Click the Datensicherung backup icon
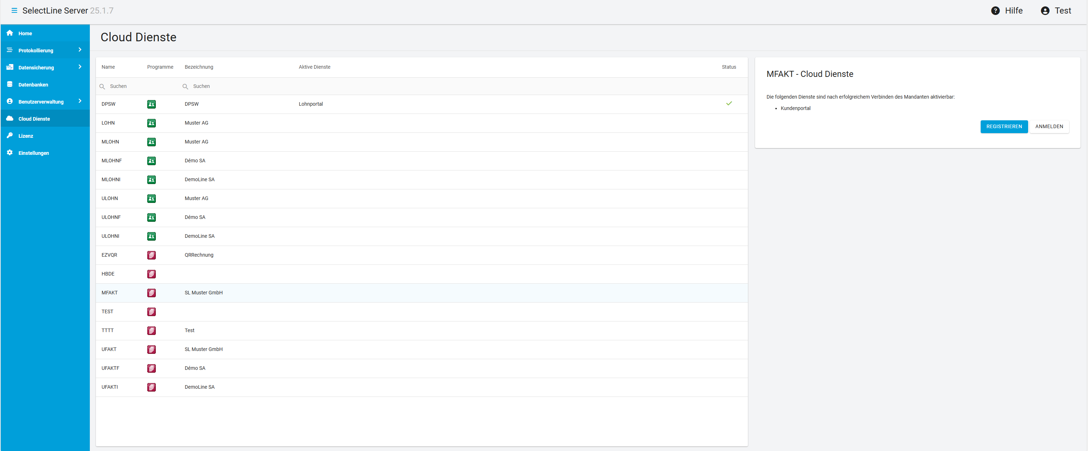The image size is (1088, 451). coord(10,67)
